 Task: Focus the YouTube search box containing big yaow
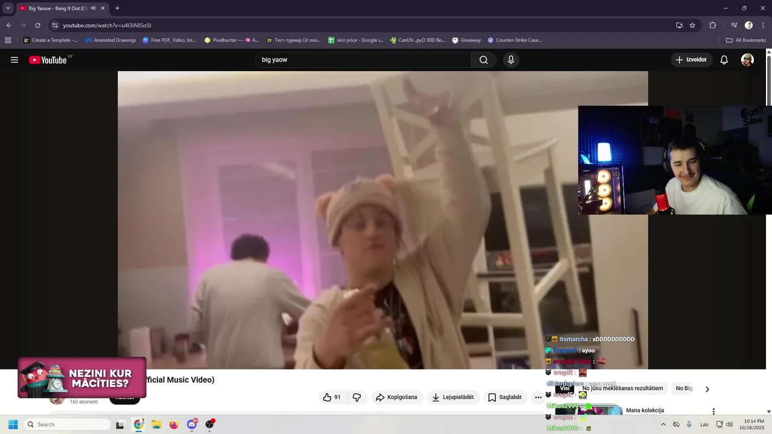[x=364, y=60]
